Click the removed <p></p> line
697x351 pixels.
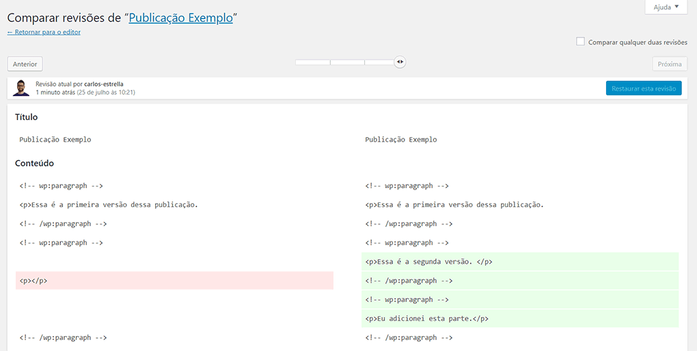click(x=174, y=281)
